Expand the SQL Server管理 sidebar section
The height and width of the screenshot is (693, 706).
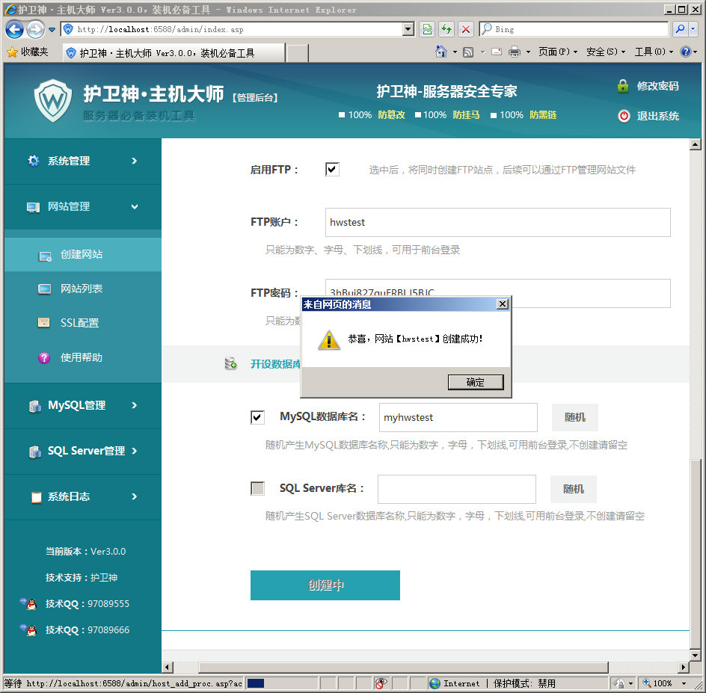click(83, 451)
